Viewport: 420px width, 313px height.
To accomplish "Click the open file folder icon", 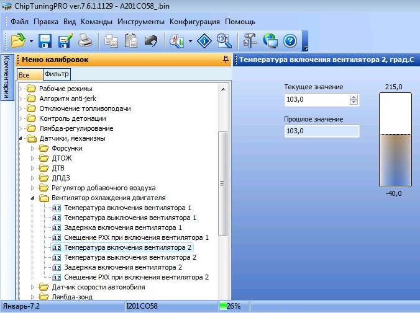I will click(17, 42).
